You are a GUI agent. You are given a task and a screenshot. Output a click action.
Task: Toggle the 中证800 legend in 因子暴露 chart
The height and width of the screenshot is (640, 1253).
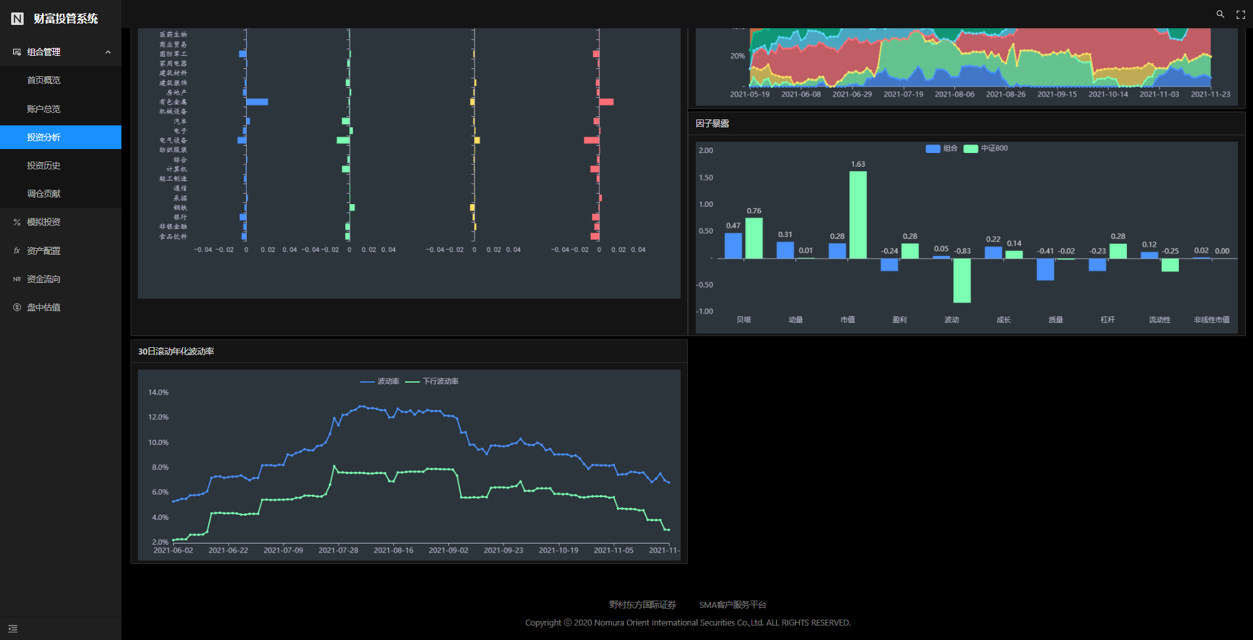[x=986, y=148]
